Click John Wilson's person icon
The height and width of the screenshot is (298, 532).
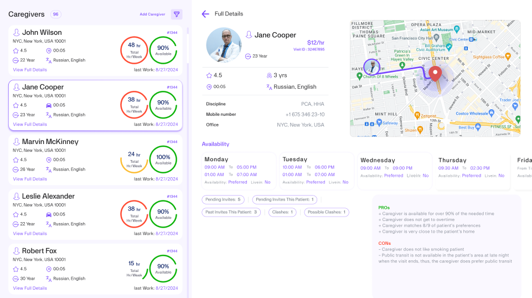pos(17,33)
